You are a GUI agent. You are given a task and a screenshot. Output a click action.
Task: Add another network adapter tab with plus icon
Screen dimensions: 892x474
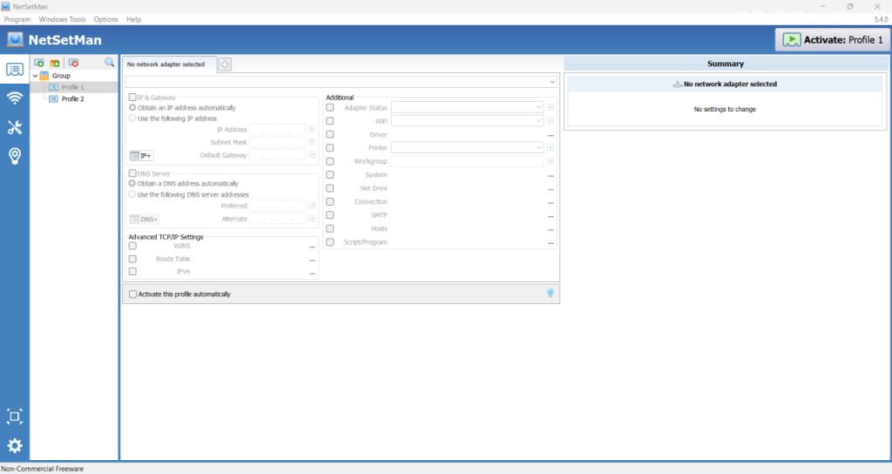pyautogui.click(x=225, y=64)
